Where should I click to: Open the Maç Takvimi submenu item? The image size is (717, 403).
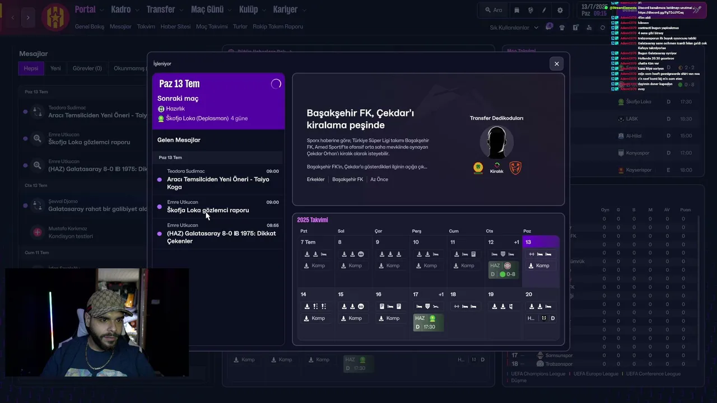tap(212, 26)
